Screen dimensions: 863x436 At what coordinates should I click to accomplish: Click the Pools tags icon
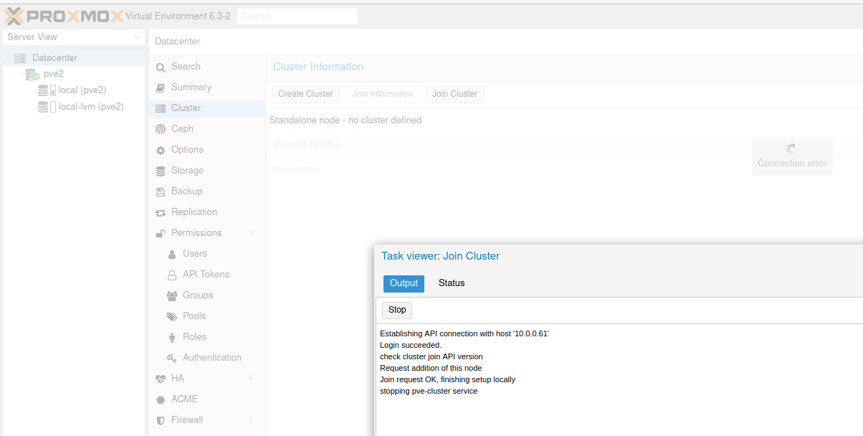point(172,316)
